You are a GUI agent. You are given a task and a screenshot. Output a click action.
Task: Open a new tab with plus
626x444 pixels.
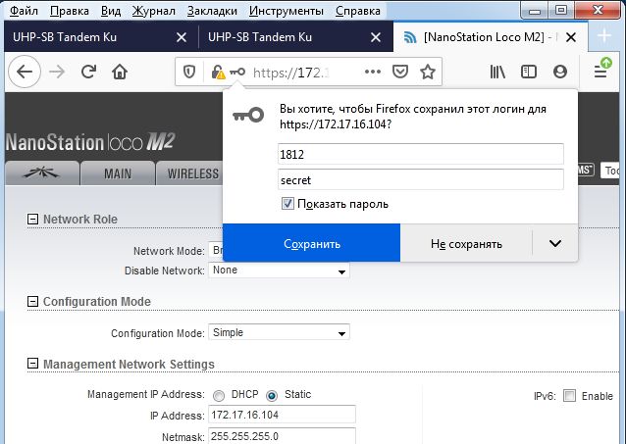[604, 36]
